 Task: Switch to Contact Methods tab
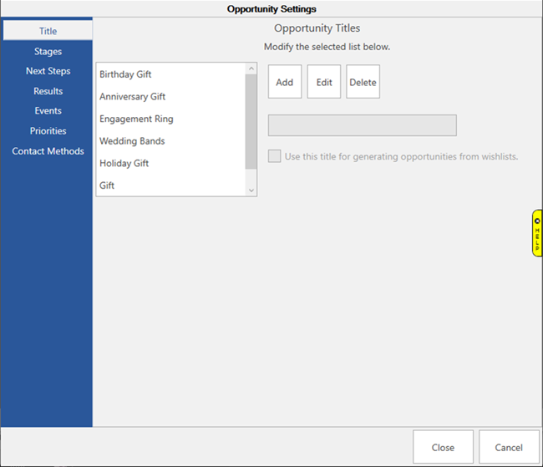(48, 151)
